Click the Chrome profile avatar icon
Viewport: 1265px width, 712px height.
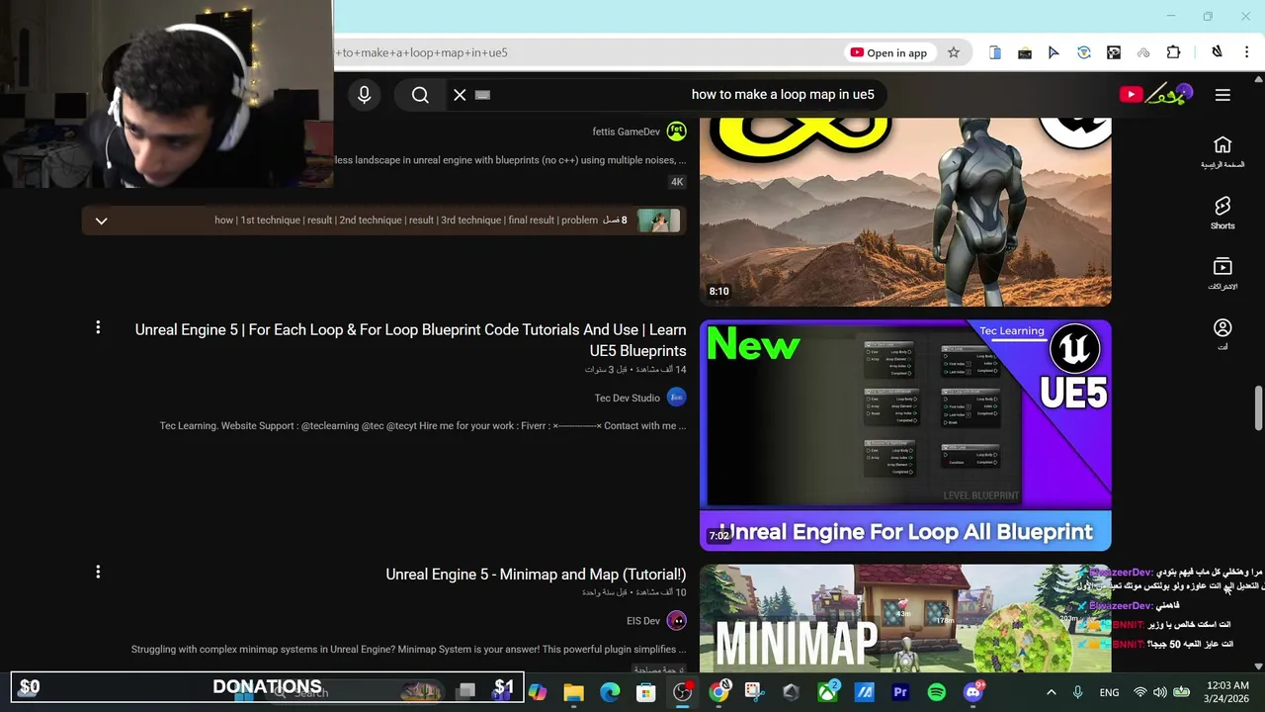[x=1217, y=52]
